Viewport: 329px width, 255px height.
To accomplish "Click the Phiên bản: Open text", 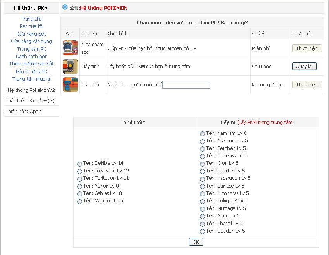I will click(23, 112).
